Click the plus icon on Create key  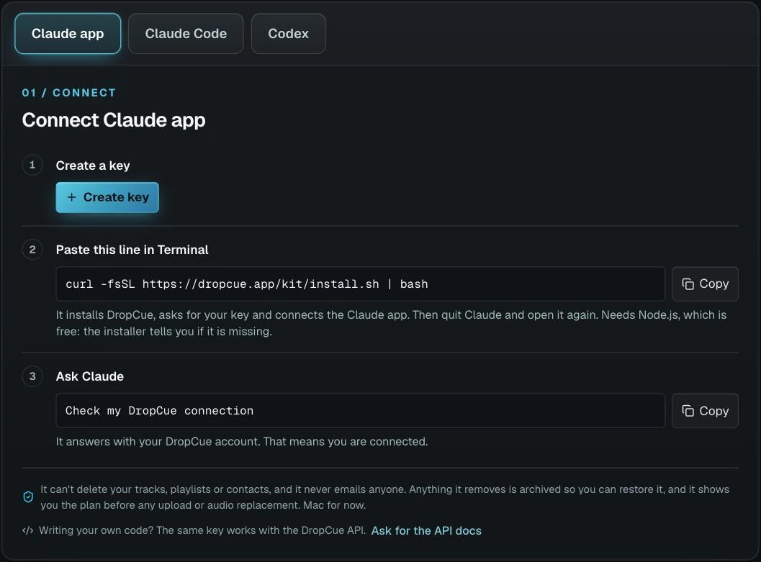[72, 197]
